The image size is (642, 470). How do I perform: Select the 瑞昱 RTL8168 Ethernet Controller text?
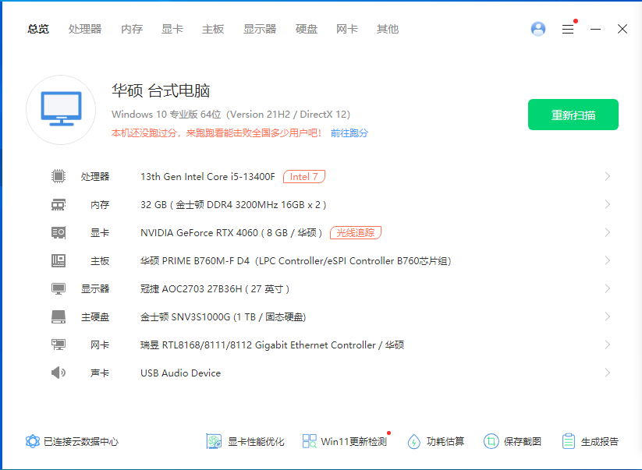pyautogui.click(x=272, y=345)
